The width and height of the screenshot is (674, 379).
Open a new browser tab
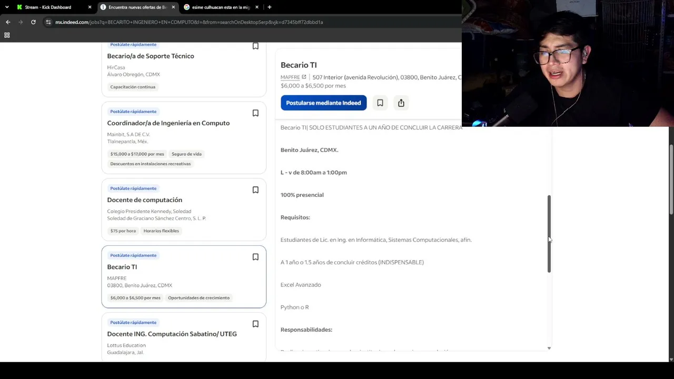(x=270, y=7)
